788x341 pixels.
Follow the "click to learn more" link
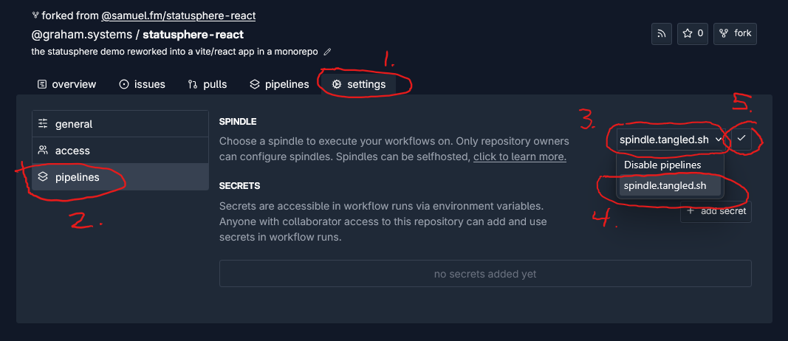point(519,156)
